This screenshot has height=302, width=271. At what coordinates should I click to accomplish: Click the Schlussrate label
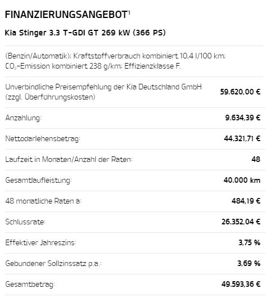click(x=25, y=222)
